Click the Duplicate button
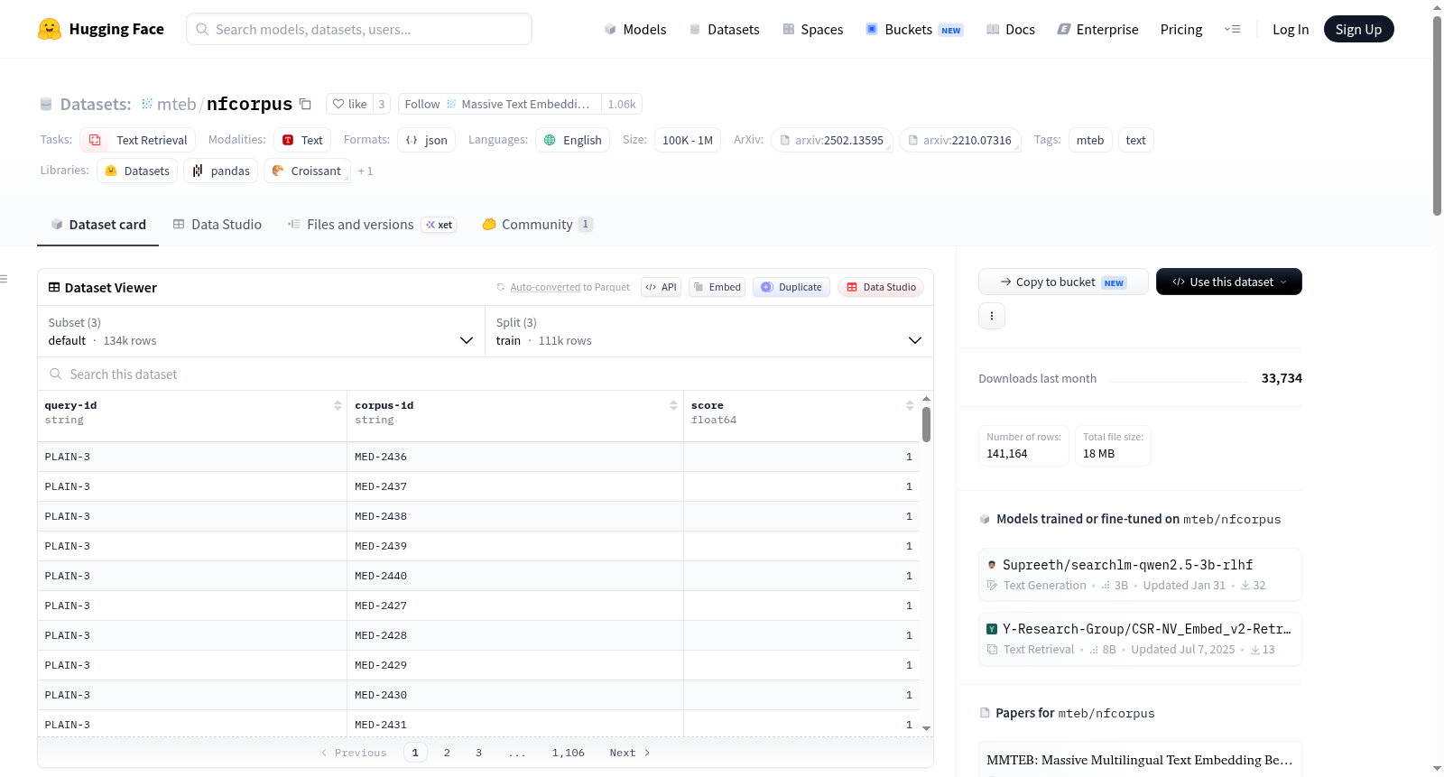This screenshot has height=777, width=1444. point(791,287)
